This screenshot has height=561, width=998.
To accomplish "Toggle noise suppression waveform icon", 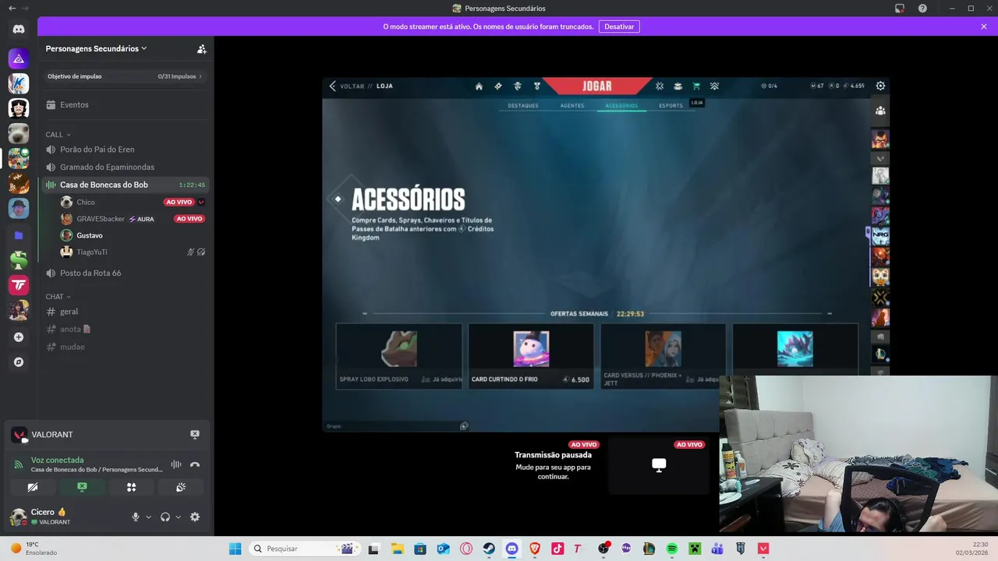I will click(176, 464).
